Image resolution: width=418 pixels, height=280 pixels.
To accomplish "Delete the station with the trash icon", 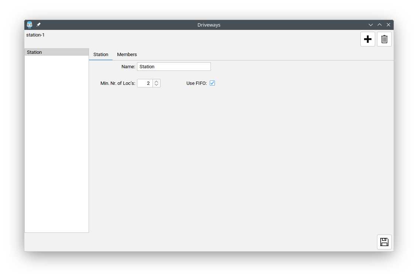I will pos(384,39).
